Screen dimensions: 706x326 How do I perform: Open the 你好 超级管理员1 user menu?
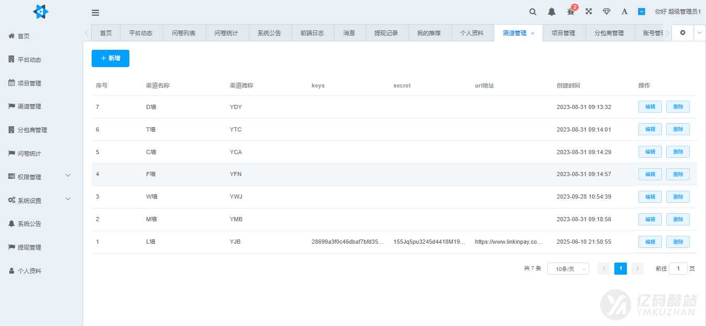(x=677, y=12)
